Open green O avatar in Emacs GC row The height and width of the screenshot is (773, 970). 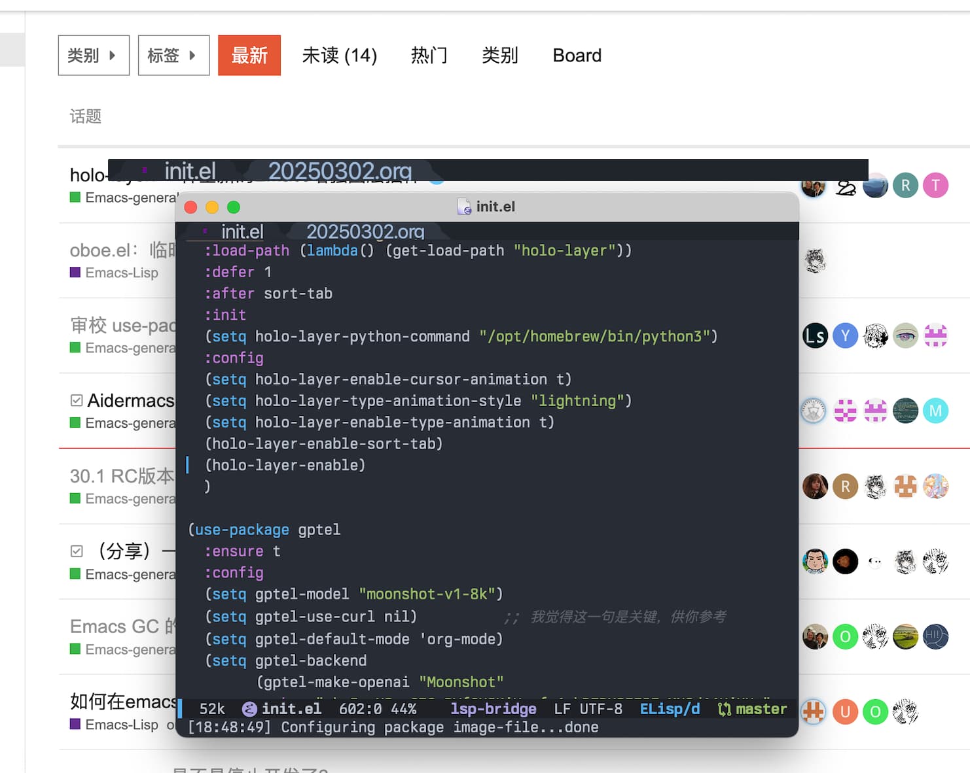tap(846, 637)
